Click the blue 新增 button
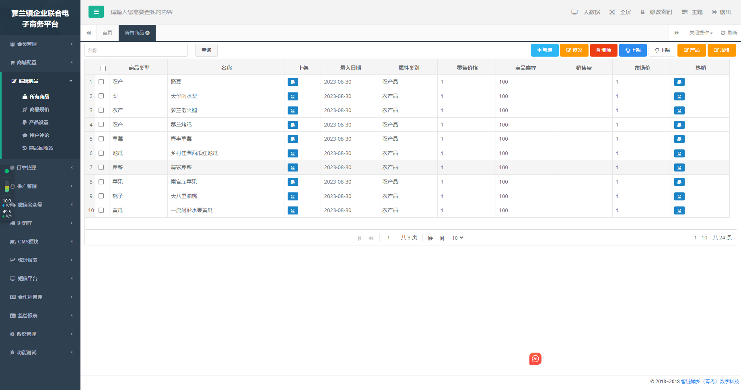 pos(545,50)
